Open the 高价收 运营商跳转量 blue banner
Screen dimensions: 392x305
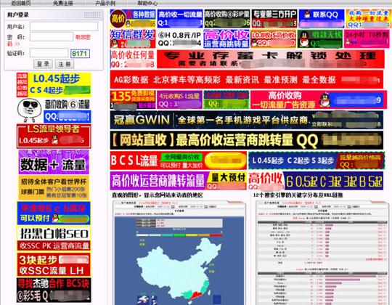(x=226, y=38)
